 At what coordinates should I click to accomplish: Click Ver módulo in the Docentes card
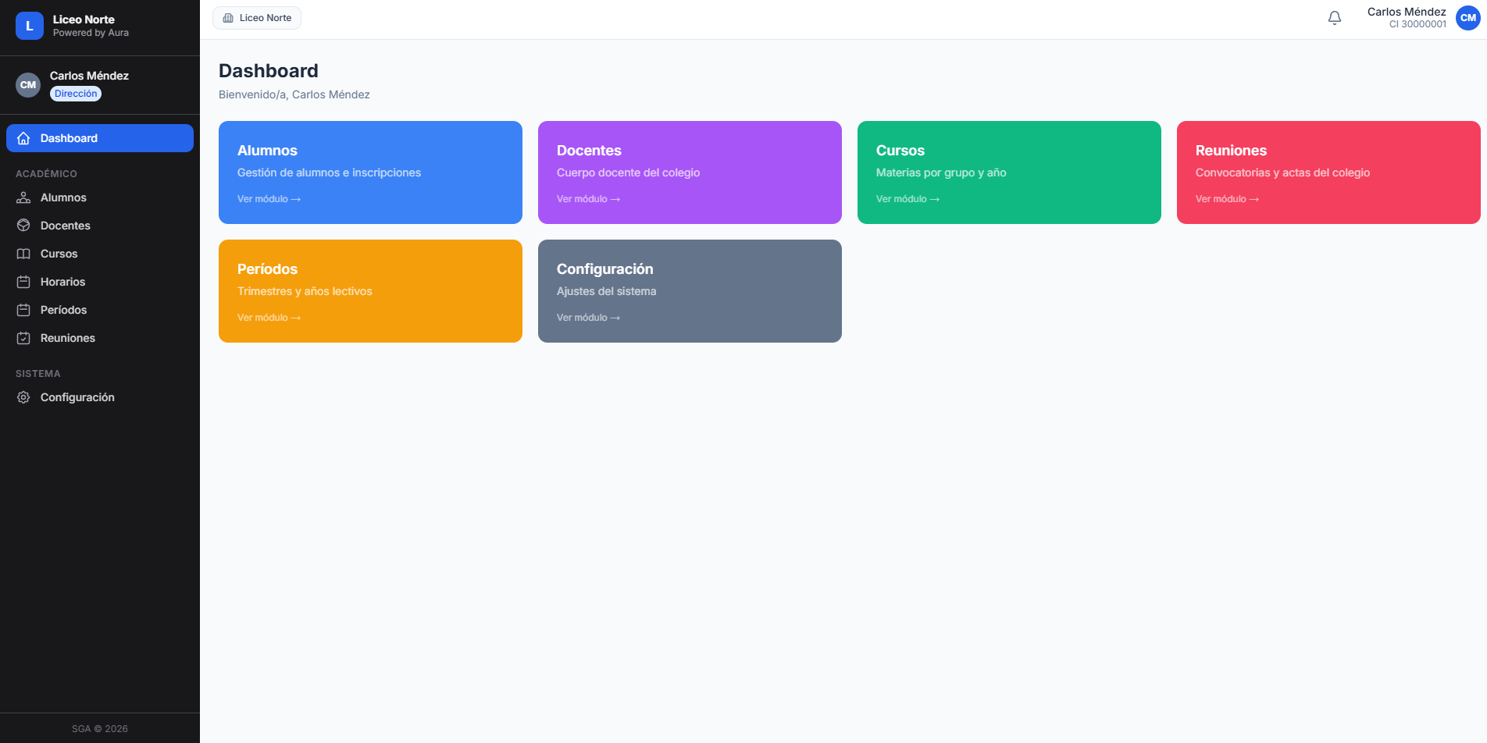[588, 199]
